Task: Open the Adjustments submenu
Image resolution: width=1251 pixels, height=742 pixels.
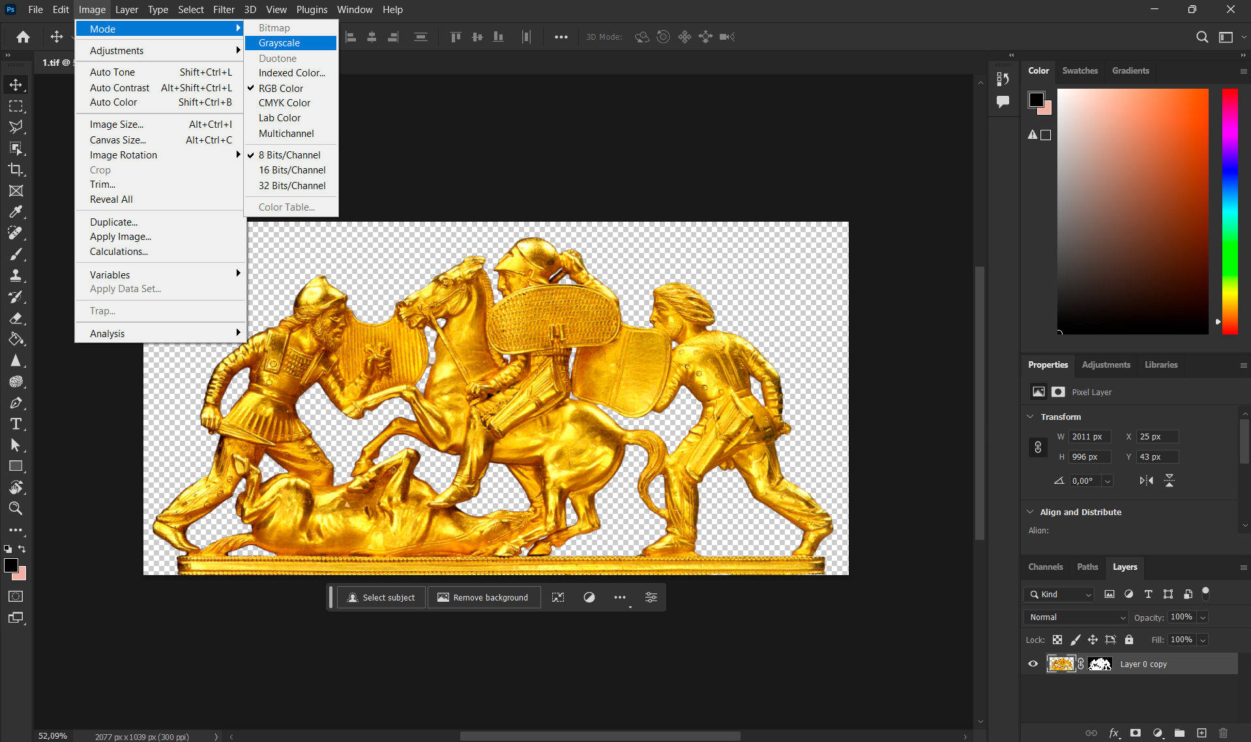Action: tap(160, 51)
